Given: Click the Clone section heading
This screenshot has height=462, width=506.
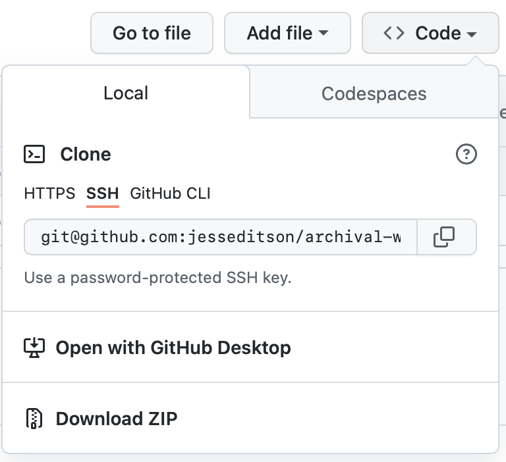Looking at the screenshot, I should [86, 154].
